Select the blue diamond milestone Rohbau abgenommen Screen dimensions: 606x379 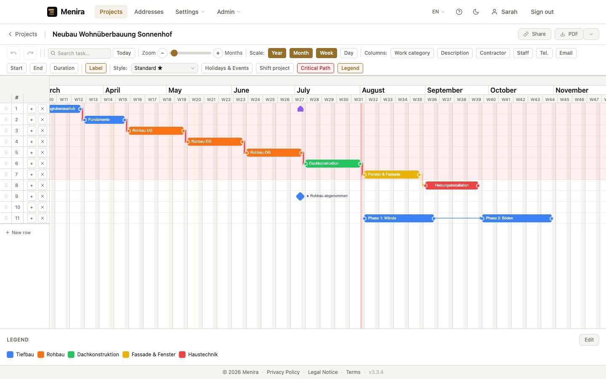(300, 196)
